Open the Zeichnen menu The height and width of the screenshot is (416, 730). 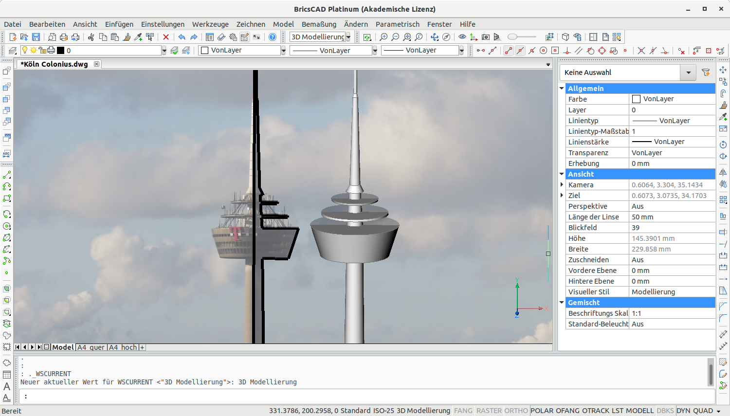click(x=251, y=24)
